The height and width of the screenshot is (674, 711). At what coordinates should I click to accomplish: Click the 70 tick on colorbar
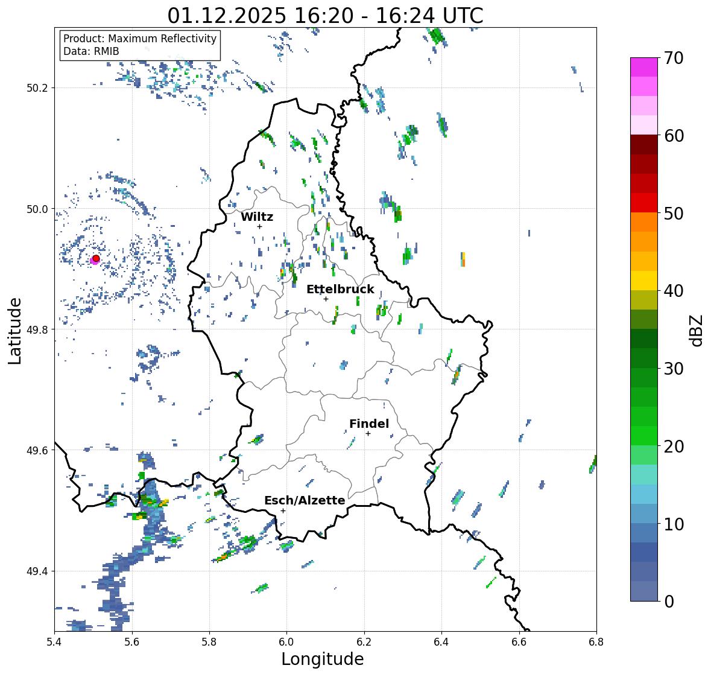674,58
